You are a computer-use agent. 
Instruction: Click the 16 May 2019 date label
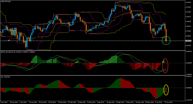click(140, 102)
